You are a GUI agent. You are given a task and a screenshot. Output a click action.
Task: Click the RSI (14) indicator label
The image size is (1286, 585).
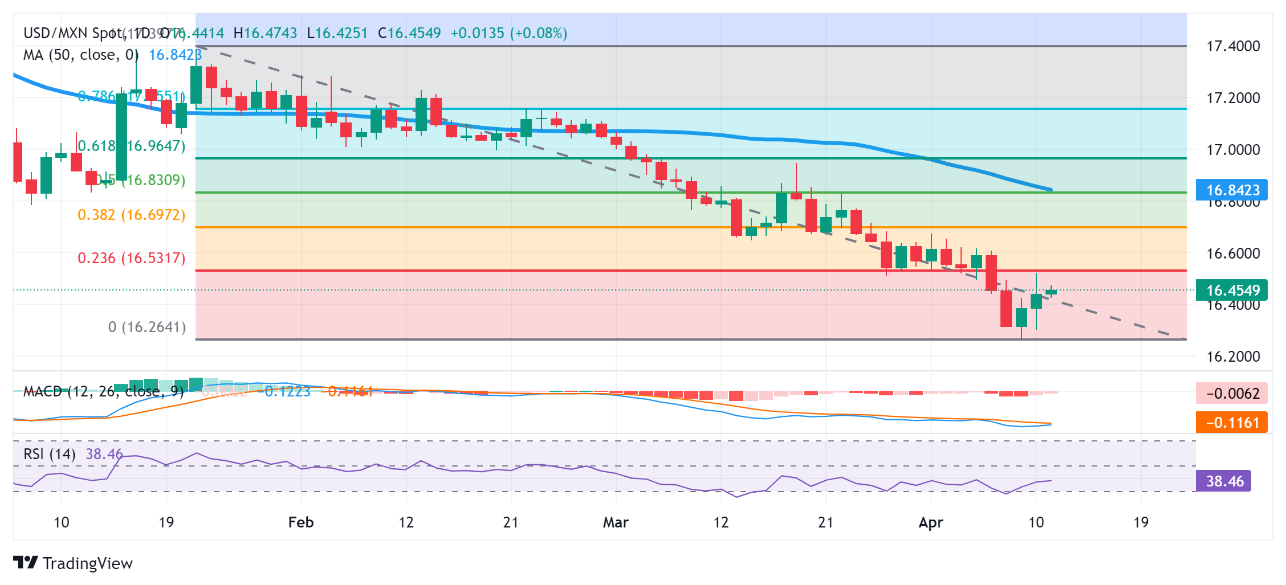[49, 454]
